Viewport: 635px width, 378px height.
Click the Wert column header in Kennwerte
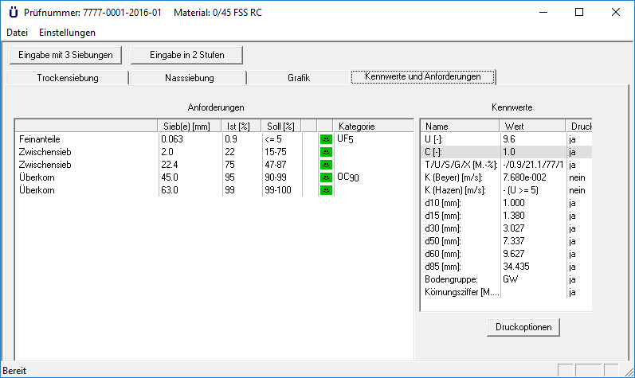click(531, 127)
